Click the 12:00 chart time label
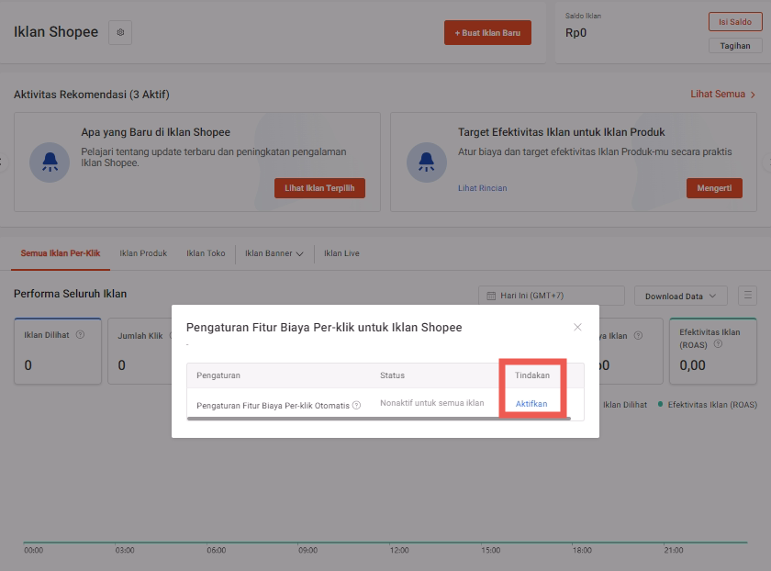This screenshot has width=771, height=571. pos(399,550)
